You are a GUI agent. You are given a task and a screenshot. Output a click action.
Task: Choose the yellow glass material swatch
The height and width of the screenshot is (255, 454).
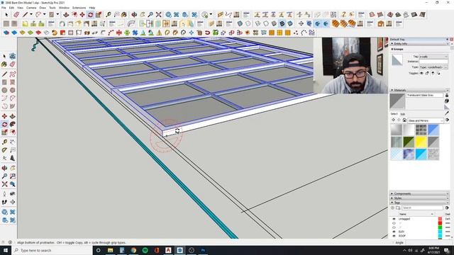421,142
